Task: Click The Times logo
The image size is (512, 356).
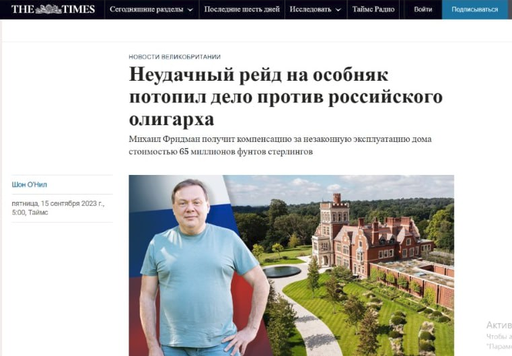Action: pyautogui.click(x=53, y=9)
